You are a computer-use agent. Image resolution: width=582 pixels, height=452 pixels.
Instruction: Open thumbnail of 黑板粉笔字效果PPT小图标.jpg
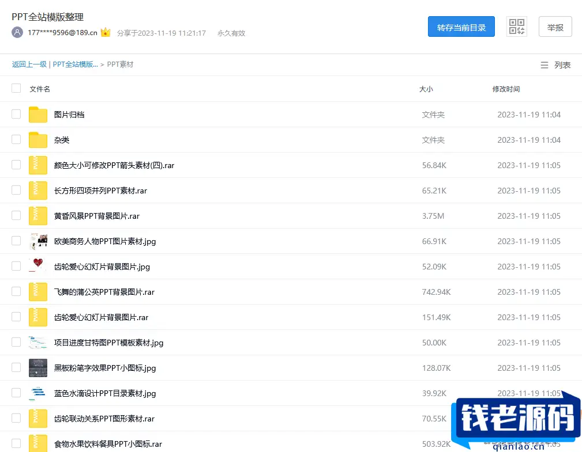38,368
